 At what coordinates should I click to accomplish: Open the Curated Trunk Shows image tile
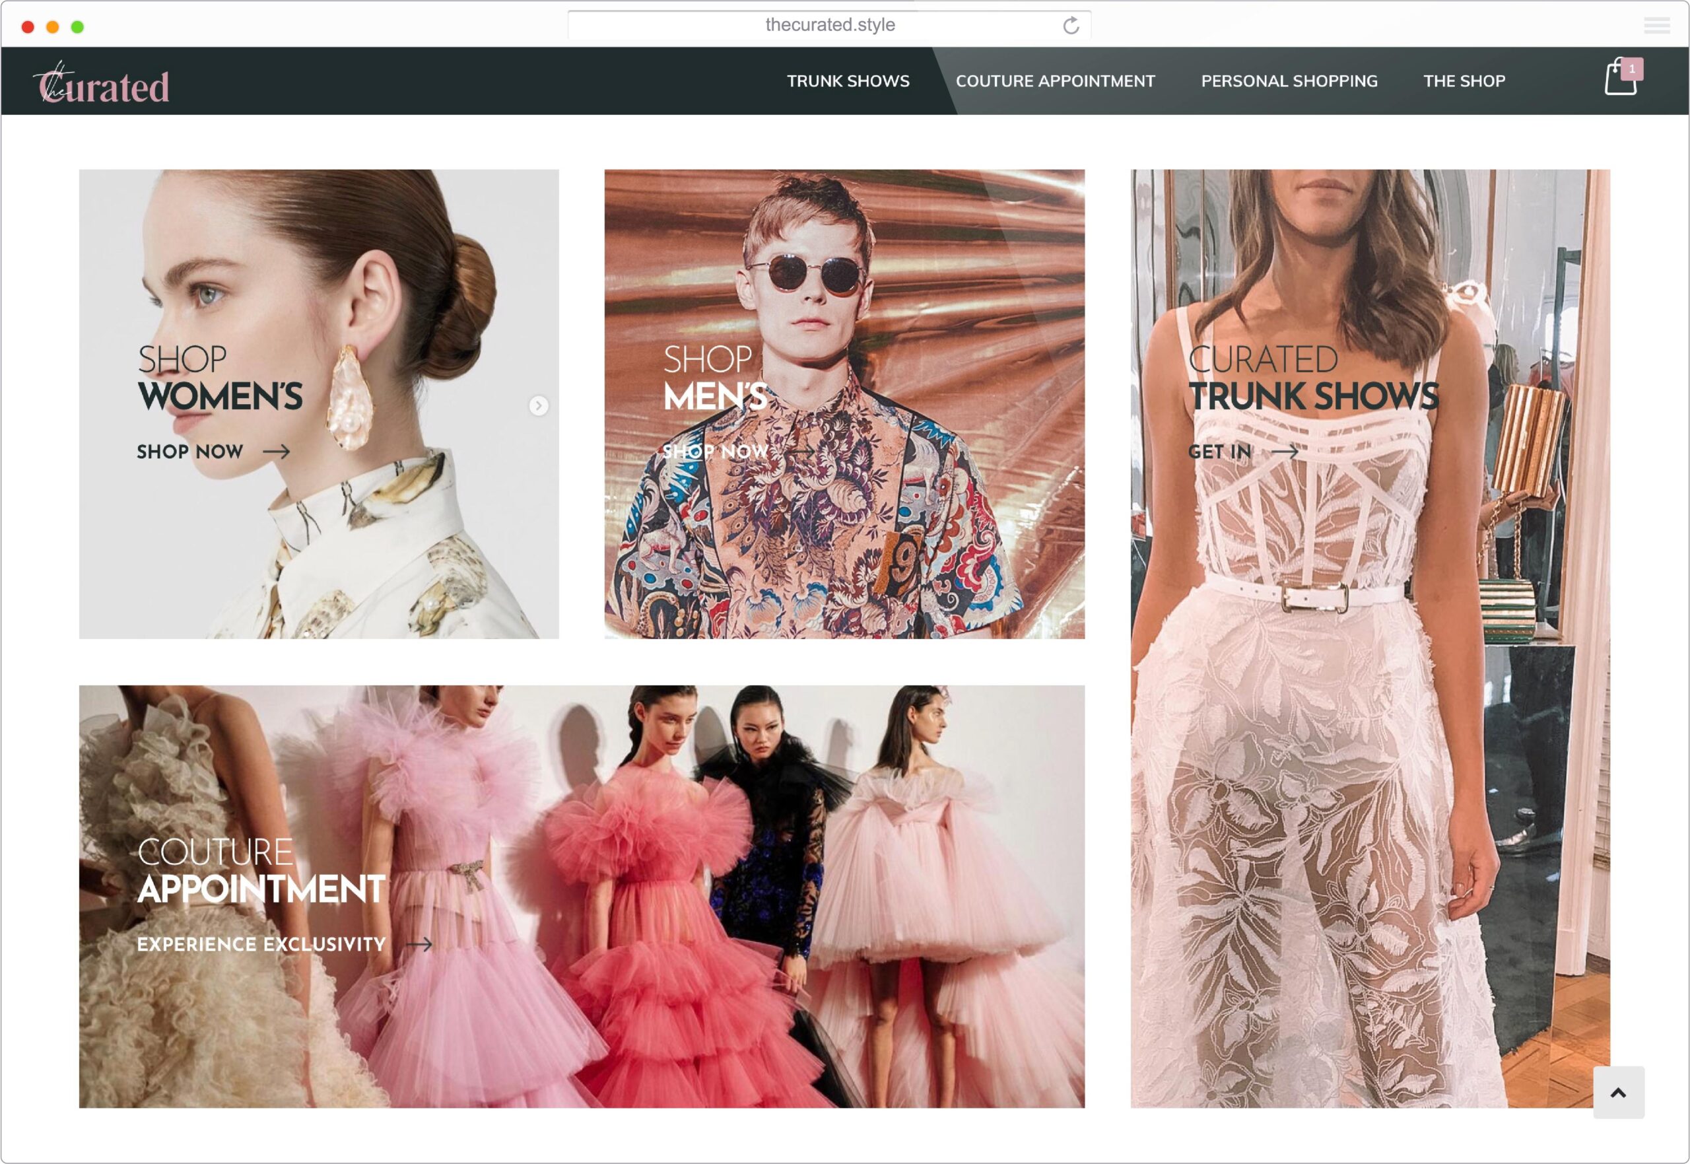[1370, 639]
